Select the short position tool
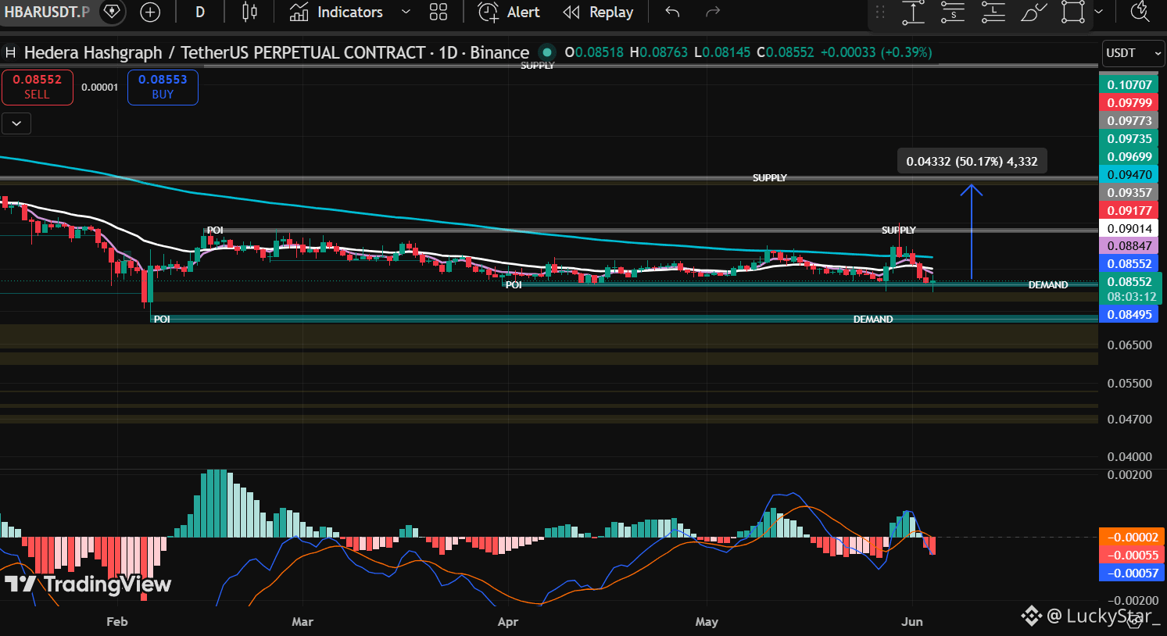The height and width of the screenshot is (636, 1167). 953,13
